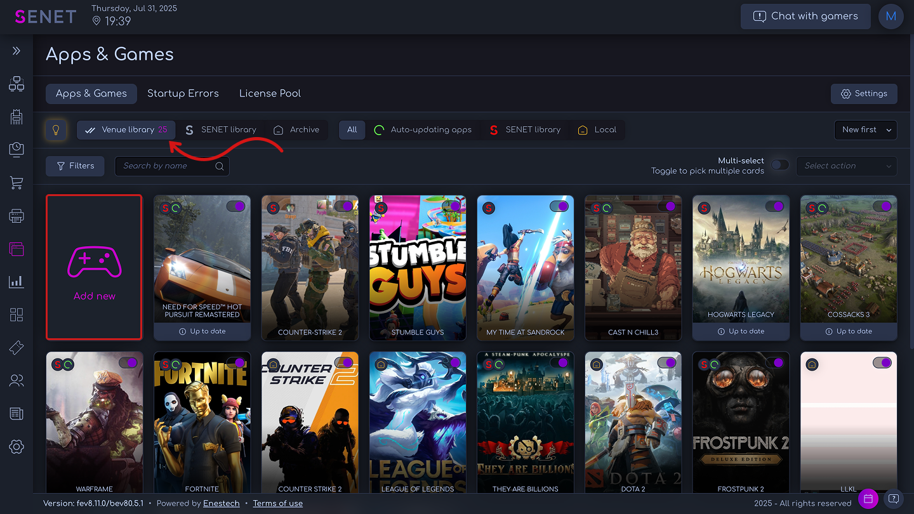Image resolution: width=914 pixels, height=514 pixels.
Task: Open the settings gear at sidebar bottom
Action: [16, 447]
